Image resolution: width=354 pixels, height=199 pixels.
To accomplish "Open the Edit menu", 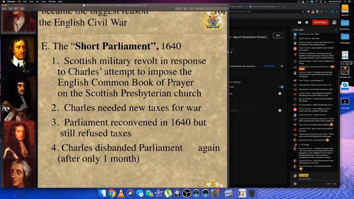I will [x=25, y=1].
